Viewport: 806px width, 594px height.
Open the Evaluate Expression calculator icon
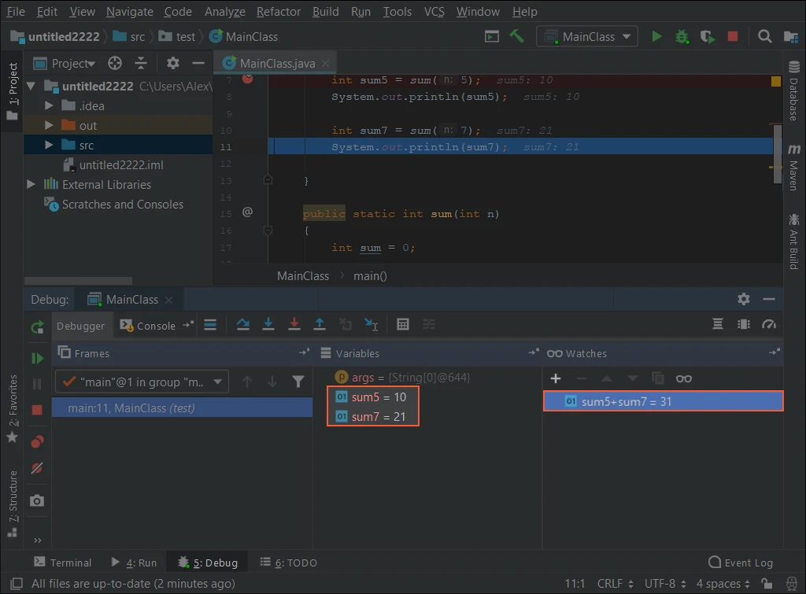click(403, 324)
